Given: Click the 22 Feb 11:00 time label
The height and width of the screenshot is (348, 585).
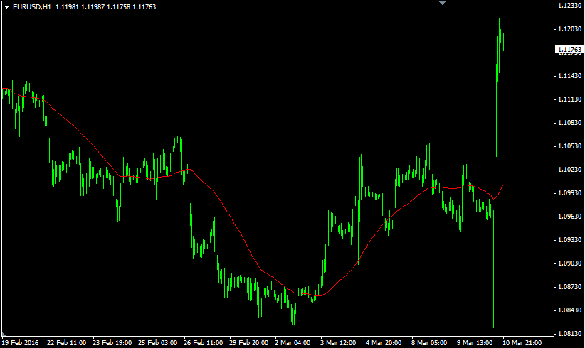Looking at the screenshot, I should (x=66, y=342).
